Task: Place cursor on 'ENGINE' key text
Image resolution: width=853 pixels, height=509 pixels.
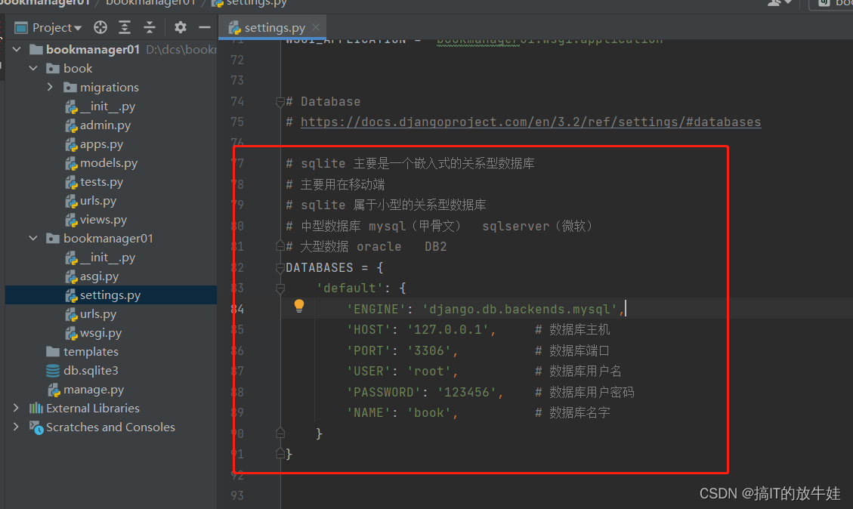Action: tap(376, 309)
